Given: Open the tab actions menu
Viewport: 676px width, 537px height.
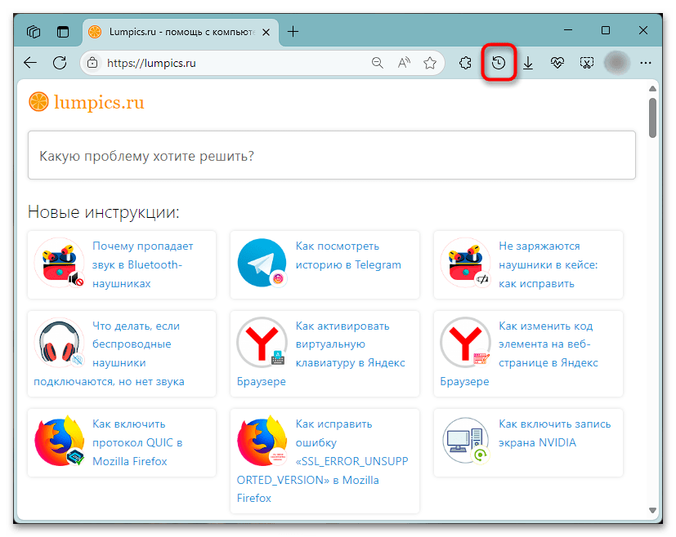Looking at the screenshot, I should click(63, 32).
